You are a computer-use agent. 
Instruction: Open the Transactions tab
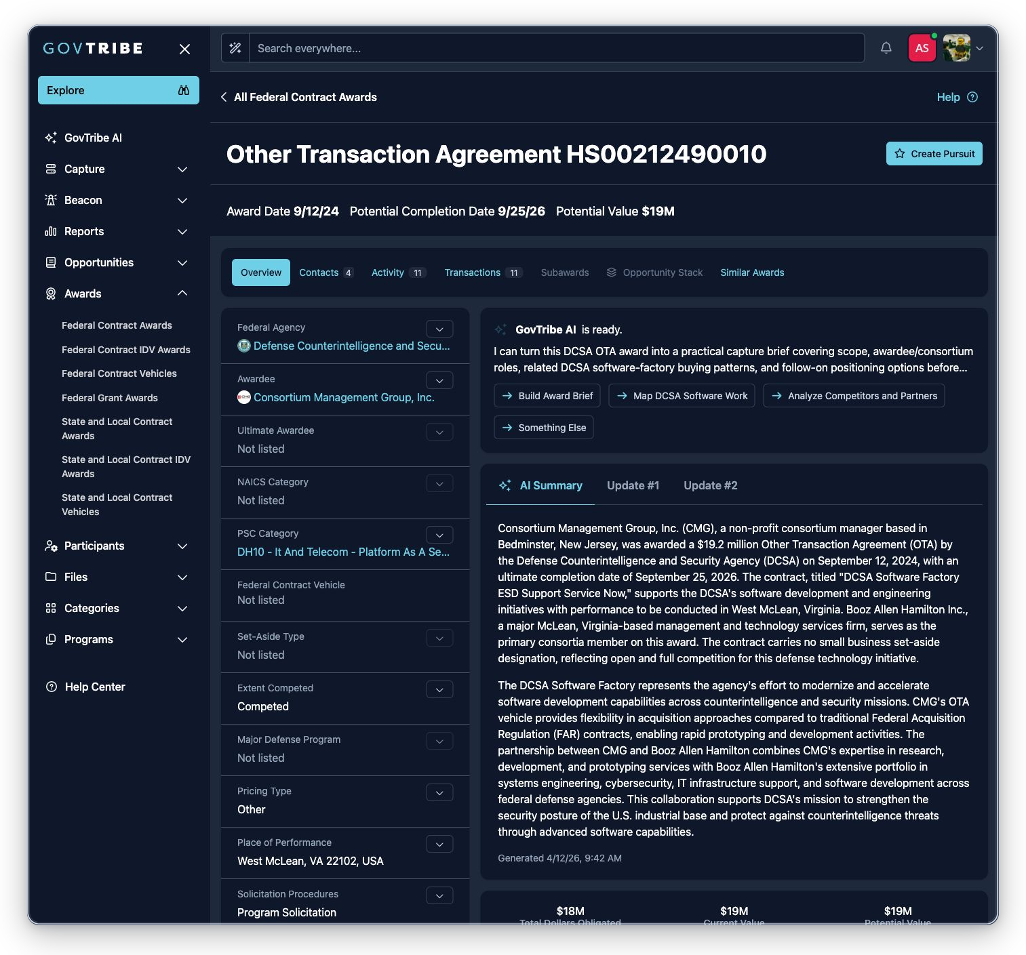click(x=484, y=272)
